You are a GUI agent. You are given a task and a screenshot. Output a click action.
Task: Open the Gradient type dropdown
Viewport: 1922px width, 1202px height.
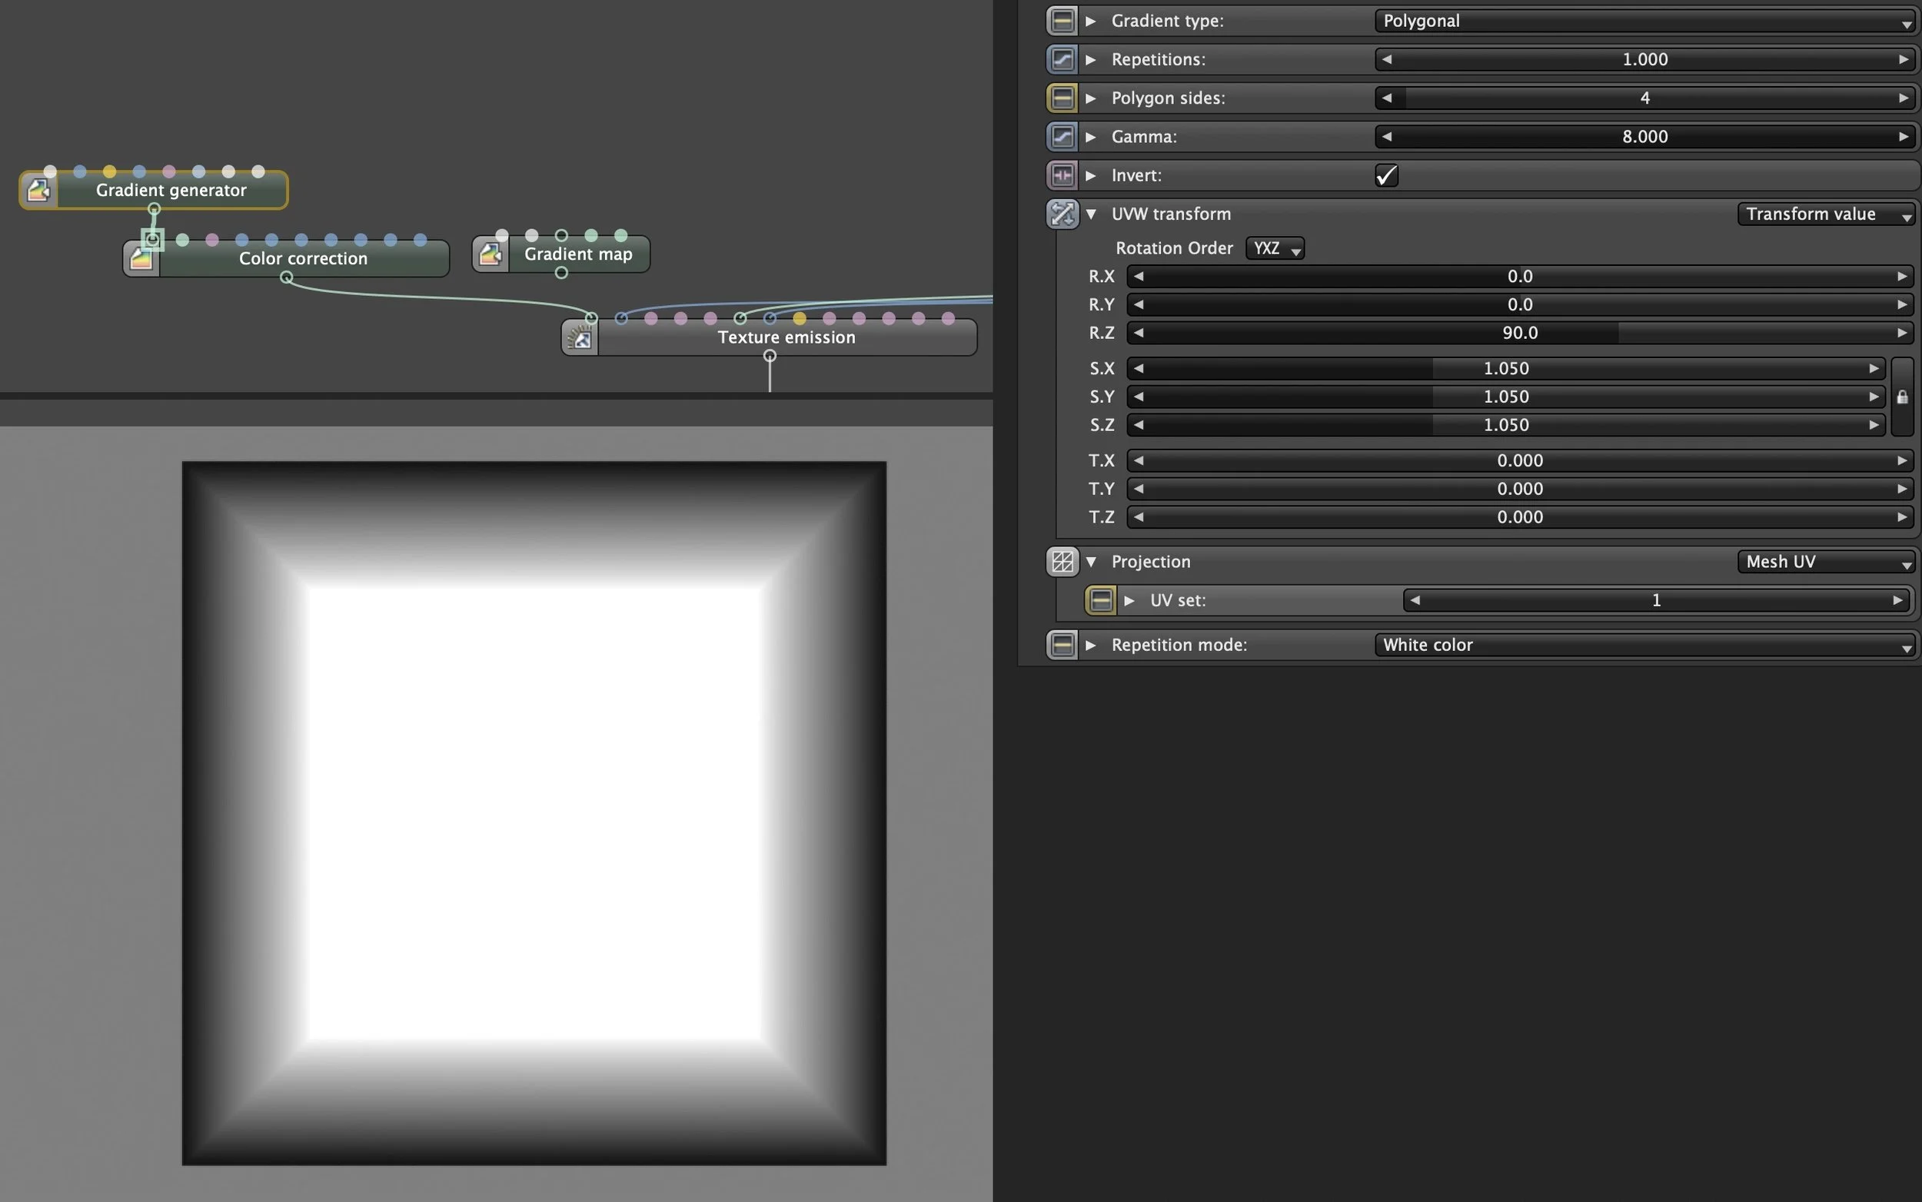(x=1644, y=21)
